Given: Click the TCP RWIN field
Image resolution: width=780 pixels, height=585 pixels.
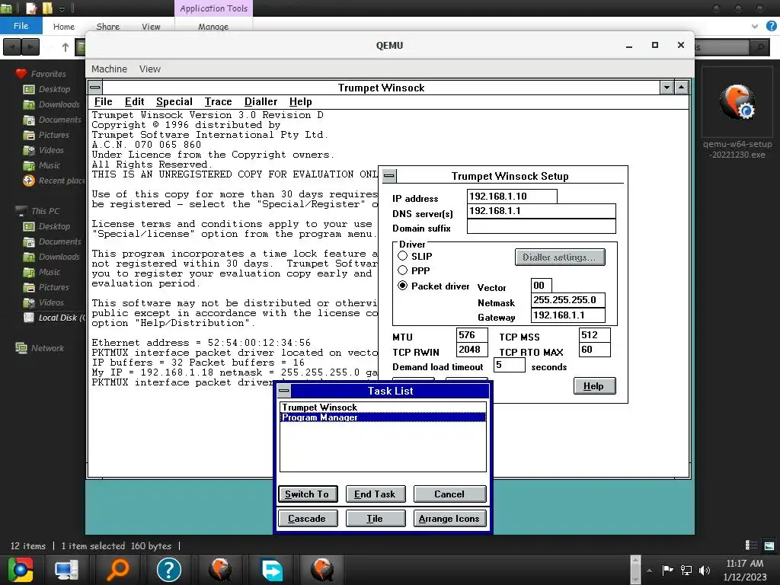Looking at the screenshot, I should (472, 350).
